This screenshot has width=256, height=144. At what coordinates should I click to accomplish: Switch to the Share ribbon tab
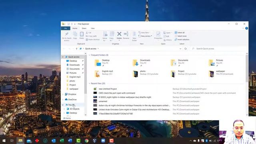(x=84, y=28)
